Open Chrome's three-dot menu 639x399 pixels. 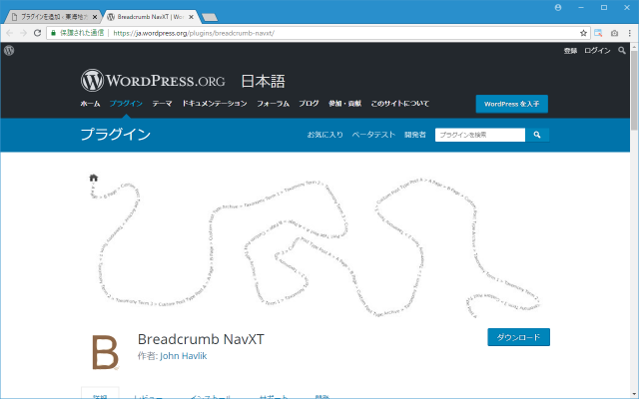(x=628, y=33)
